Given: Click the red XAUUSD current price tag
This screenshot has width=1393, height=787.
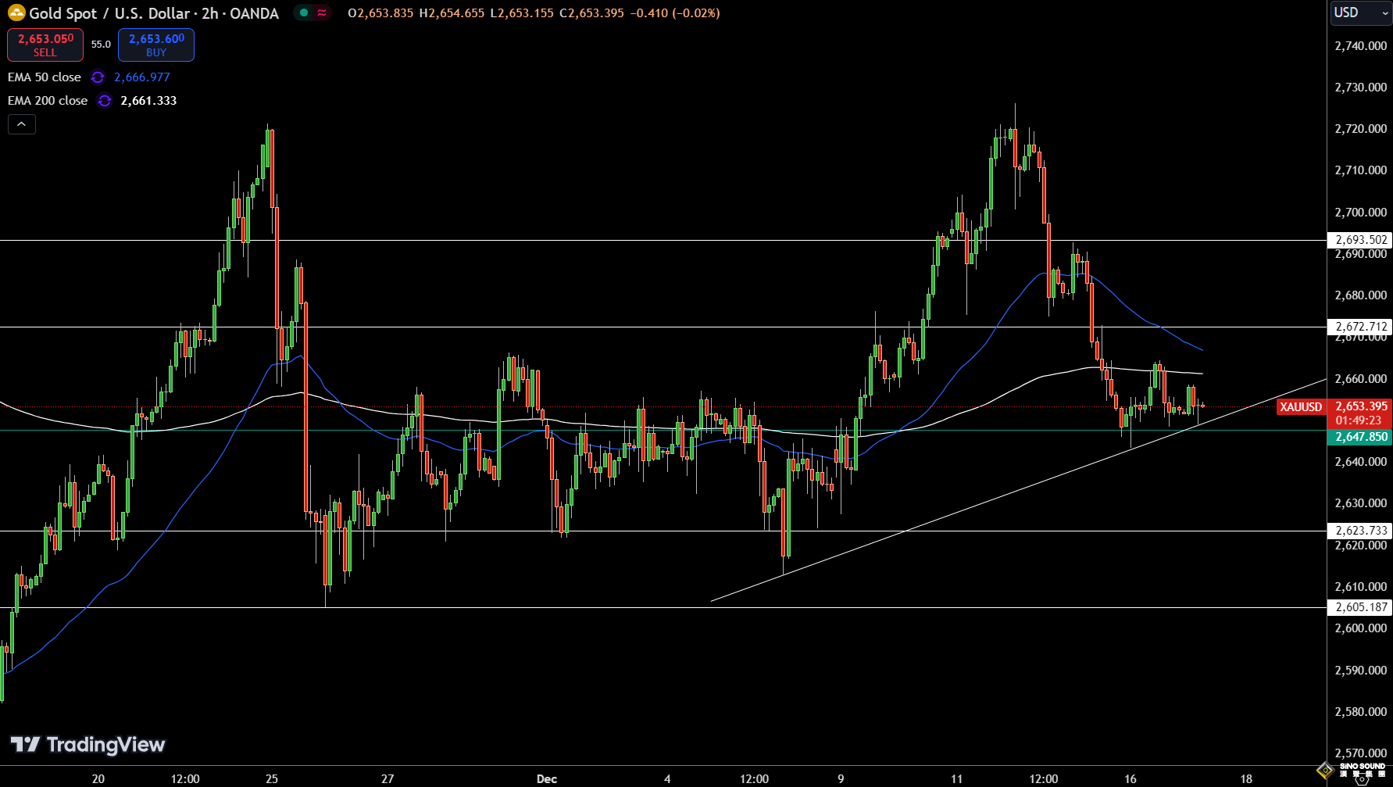Looking at the screenshot, I should (1301, 406).
